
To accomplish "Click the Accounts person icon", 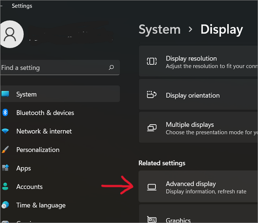I will pos(5,186).
